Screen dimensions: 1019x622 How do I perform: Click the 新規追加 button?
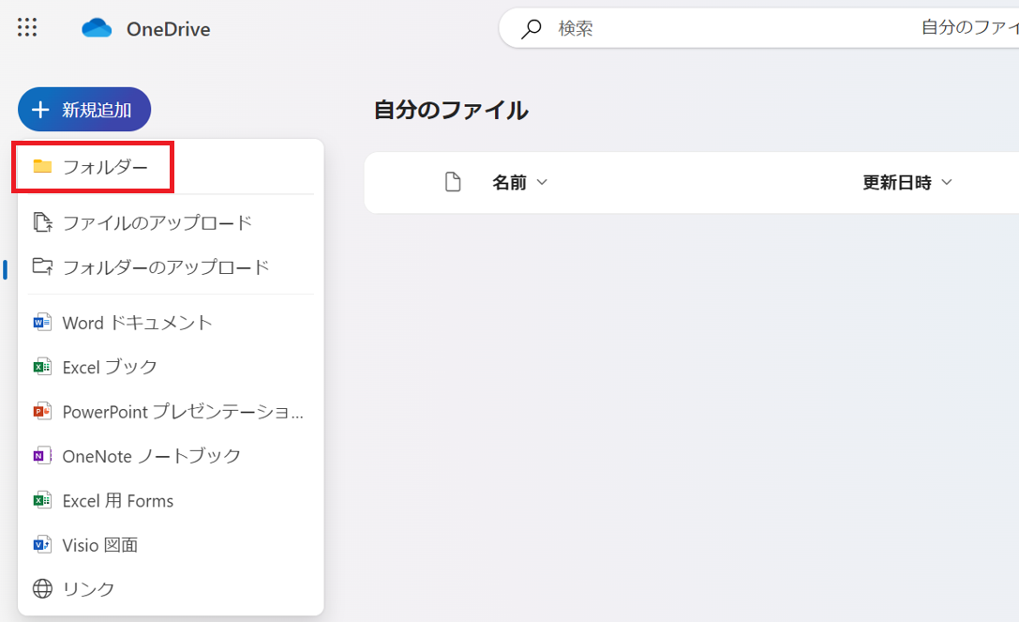[x=84, y=110]
